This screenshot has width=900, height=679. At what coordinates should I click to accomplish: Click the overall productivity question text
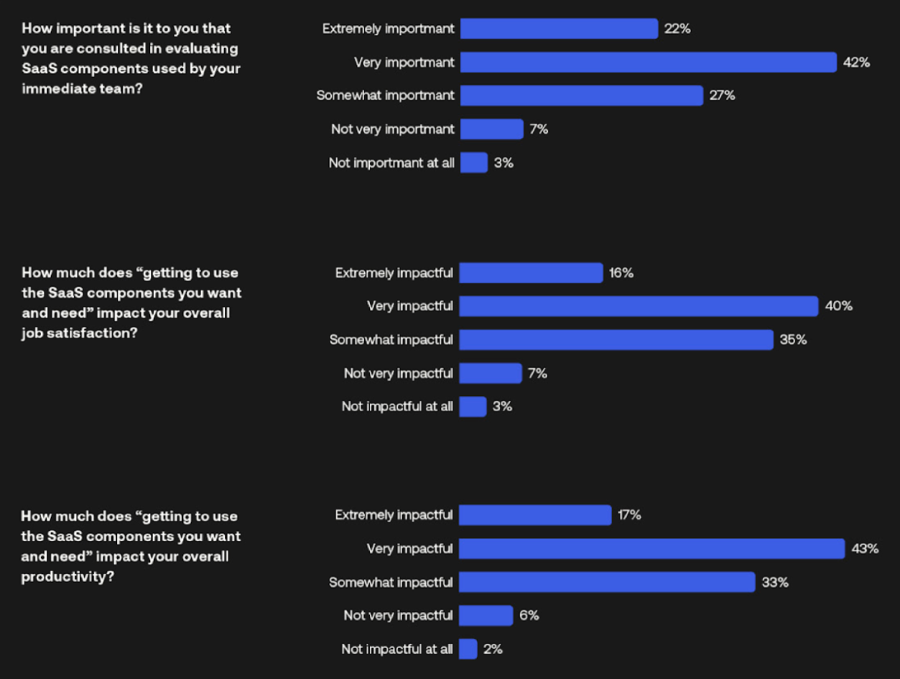[x=131, y=547]
